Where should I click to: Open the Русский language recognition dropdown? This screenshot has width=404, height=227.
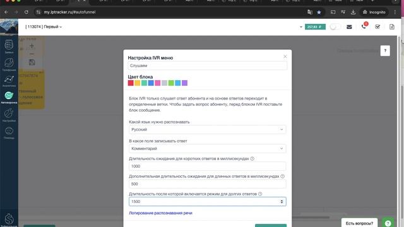208,129
